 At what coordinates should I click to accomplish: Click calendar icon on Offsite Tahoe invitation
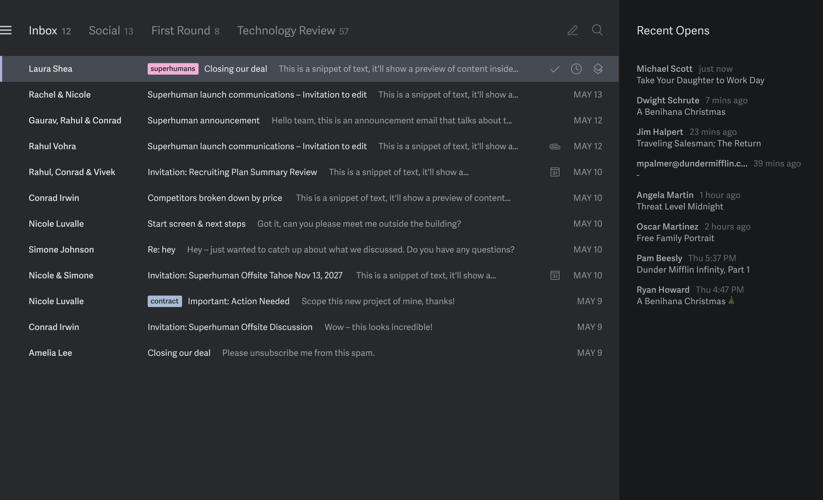tap(555, 275)
